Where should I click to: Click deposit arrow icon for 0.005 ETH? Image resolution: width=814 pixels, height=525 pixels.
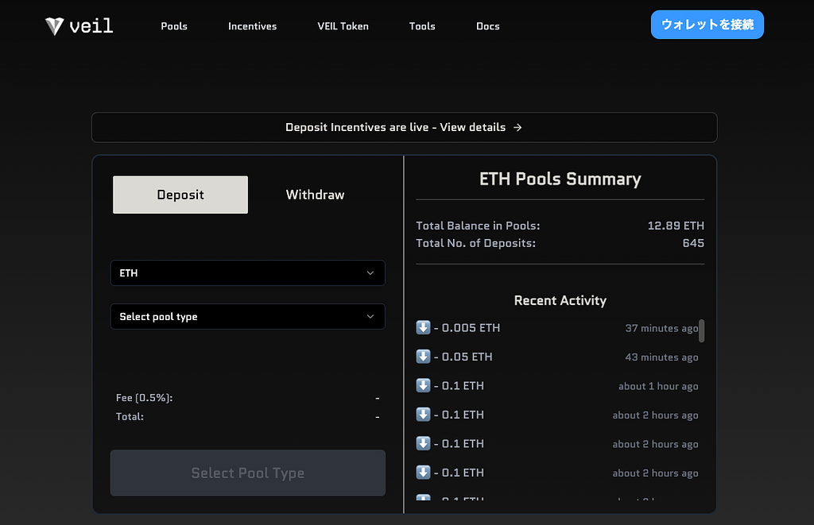pyautogui.click(x=423, y=328)
